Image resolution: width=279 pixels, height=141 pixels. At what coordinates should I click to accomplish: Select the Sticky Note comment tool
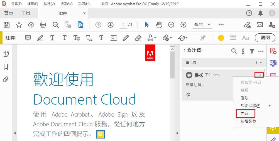coord(28,38)
